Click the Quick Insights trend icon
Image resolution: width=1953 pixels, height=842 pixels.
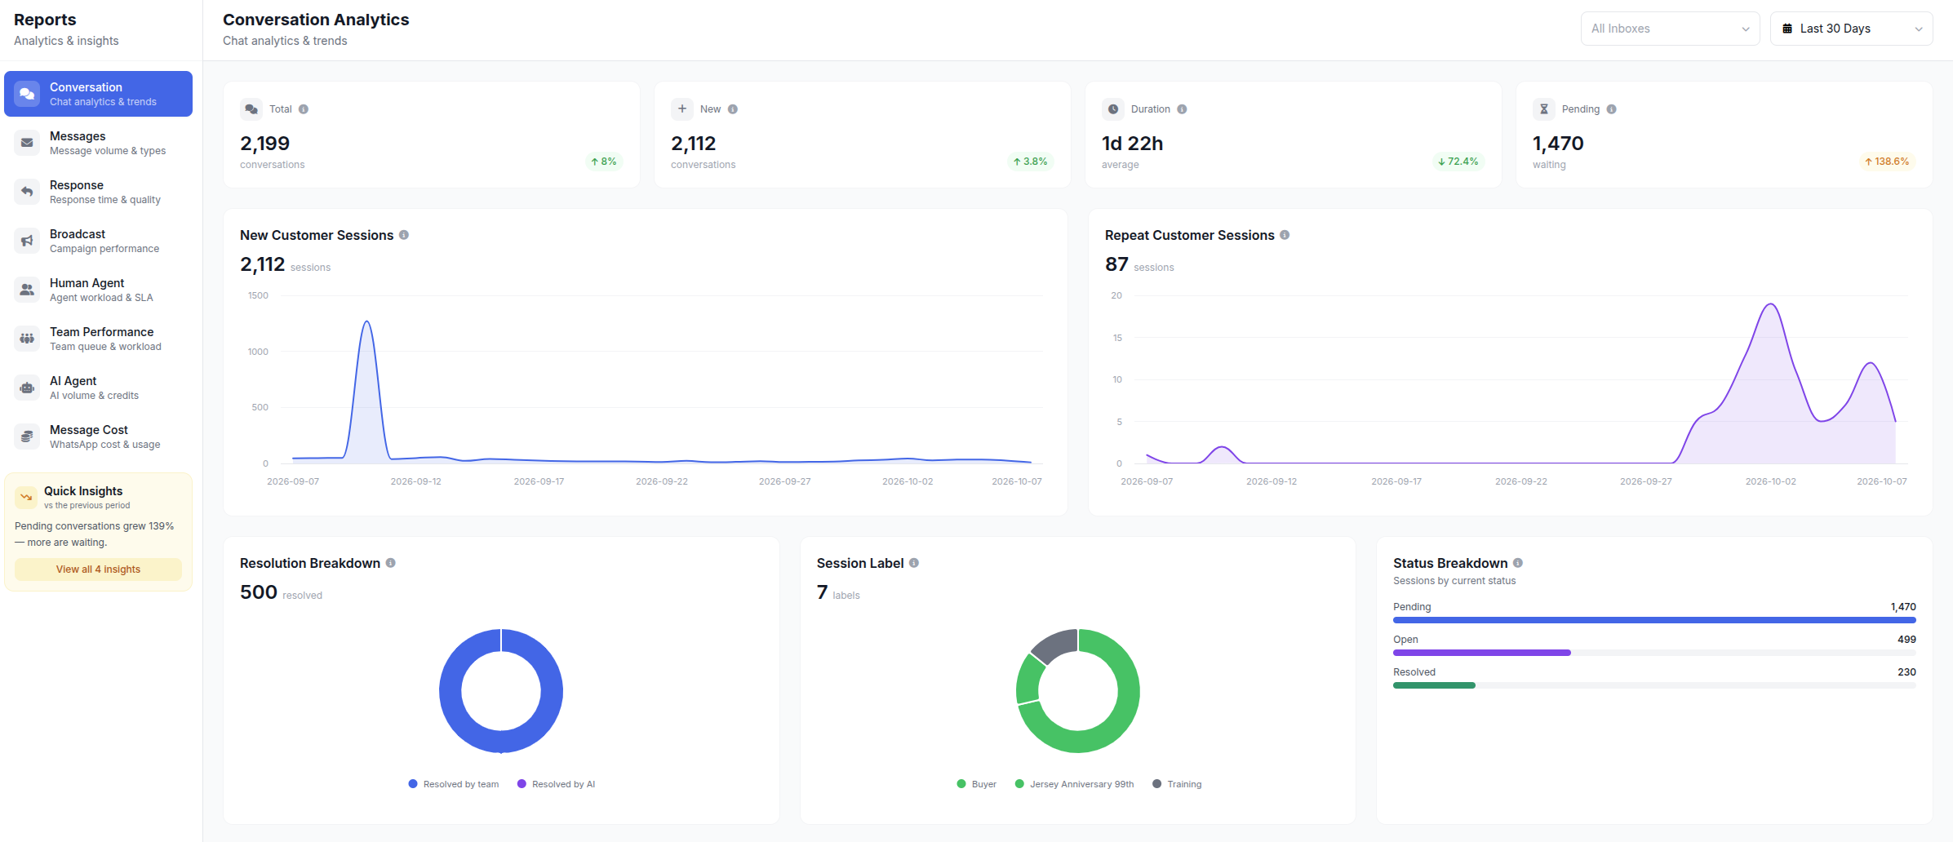click(26, 497)
